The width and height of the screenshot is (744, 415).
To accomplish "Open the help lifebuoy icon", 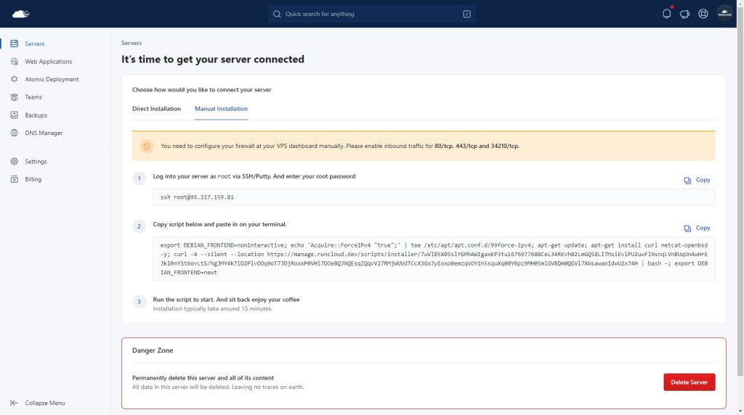I will [x=703, y=14].
